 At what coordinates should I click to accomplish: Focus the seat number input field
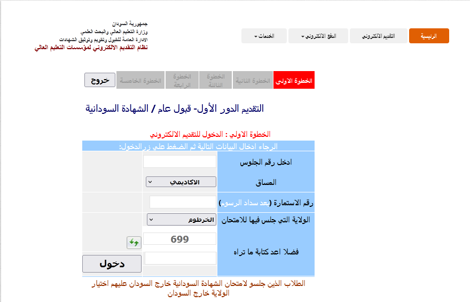point(179,161)
